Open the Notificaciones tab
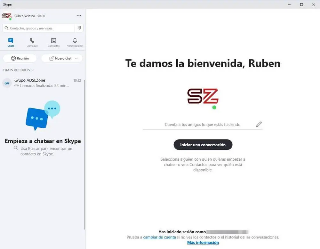 75,43
